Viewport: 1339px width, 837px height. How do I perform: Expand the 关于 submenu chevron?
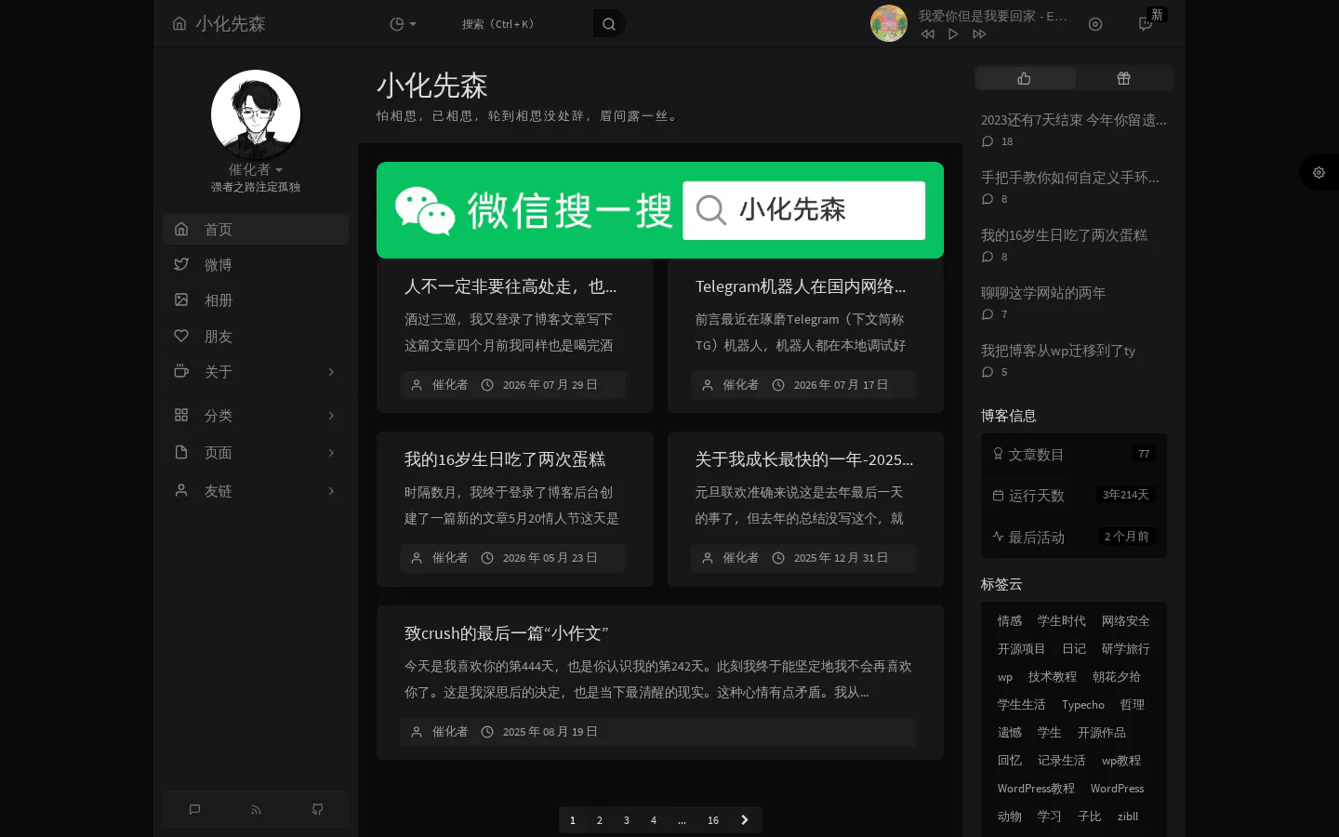click(331, 372)
